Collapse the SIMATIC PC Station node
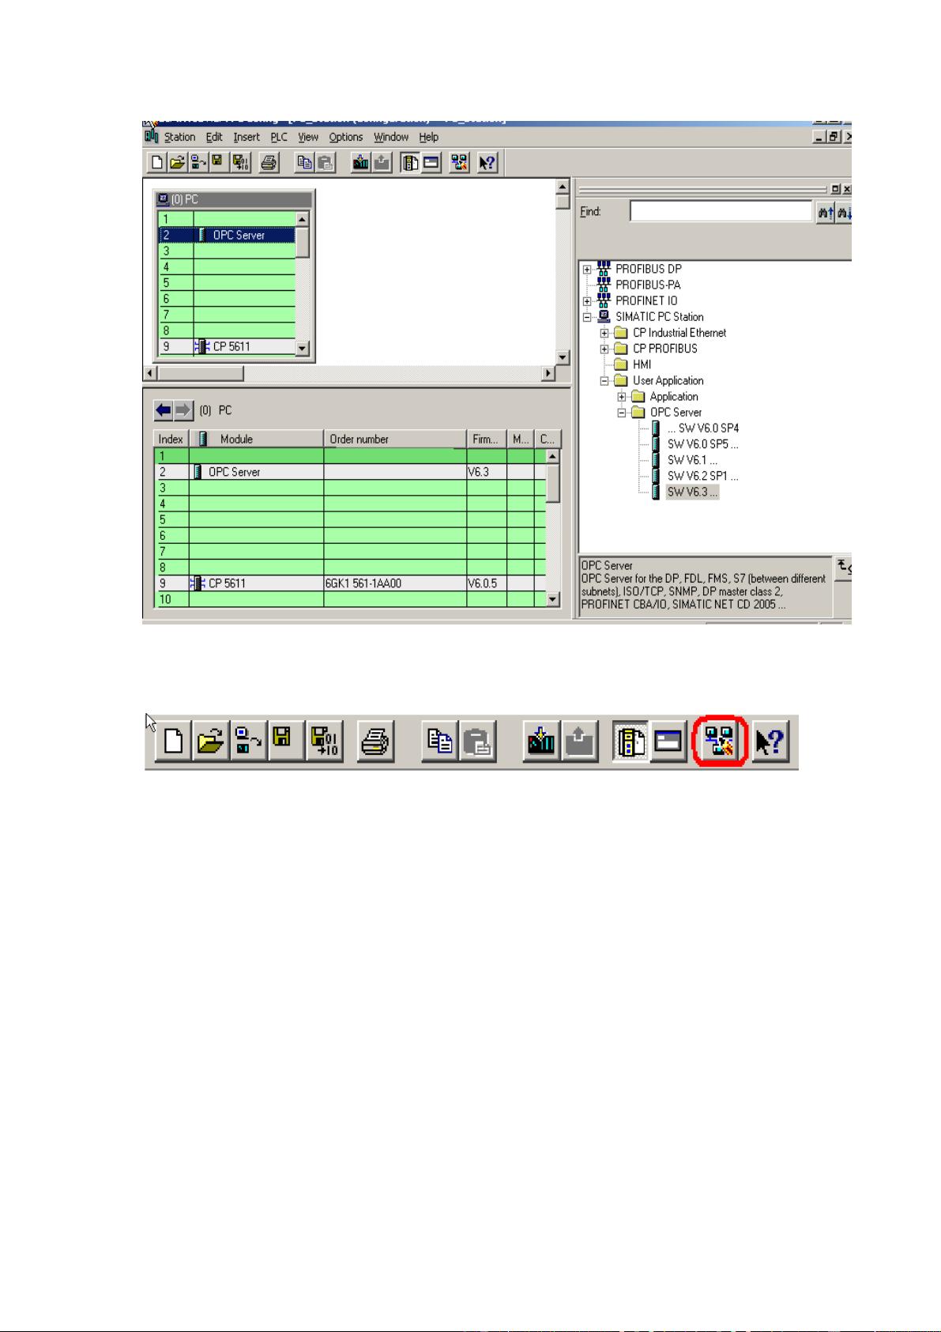The height and width of the screenshot is (1332, 941). [587, 317]
